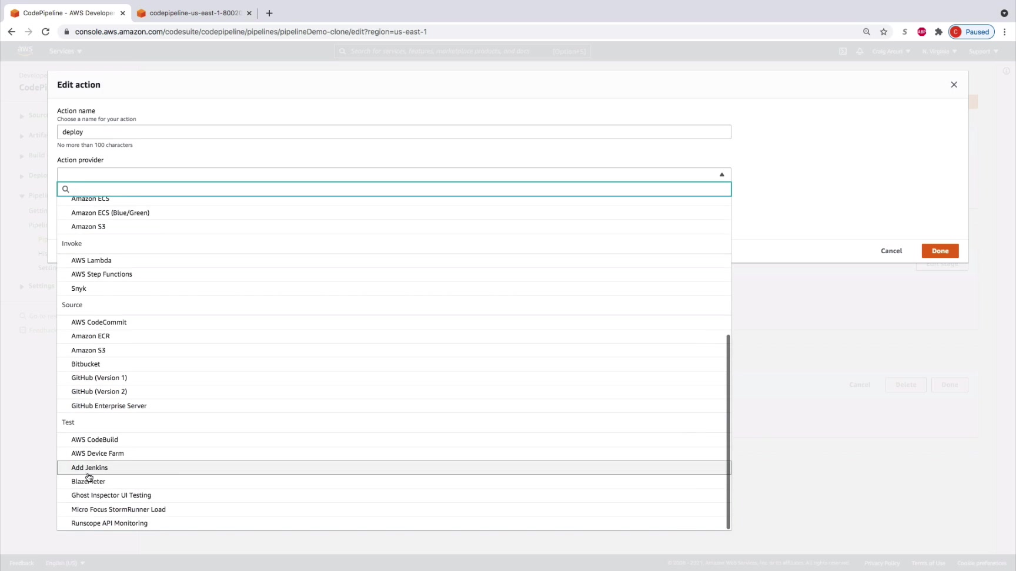Select AWS Lambda provider
Screen dimensions: 1016x571
pyautogui.click(x=394, y=260)
